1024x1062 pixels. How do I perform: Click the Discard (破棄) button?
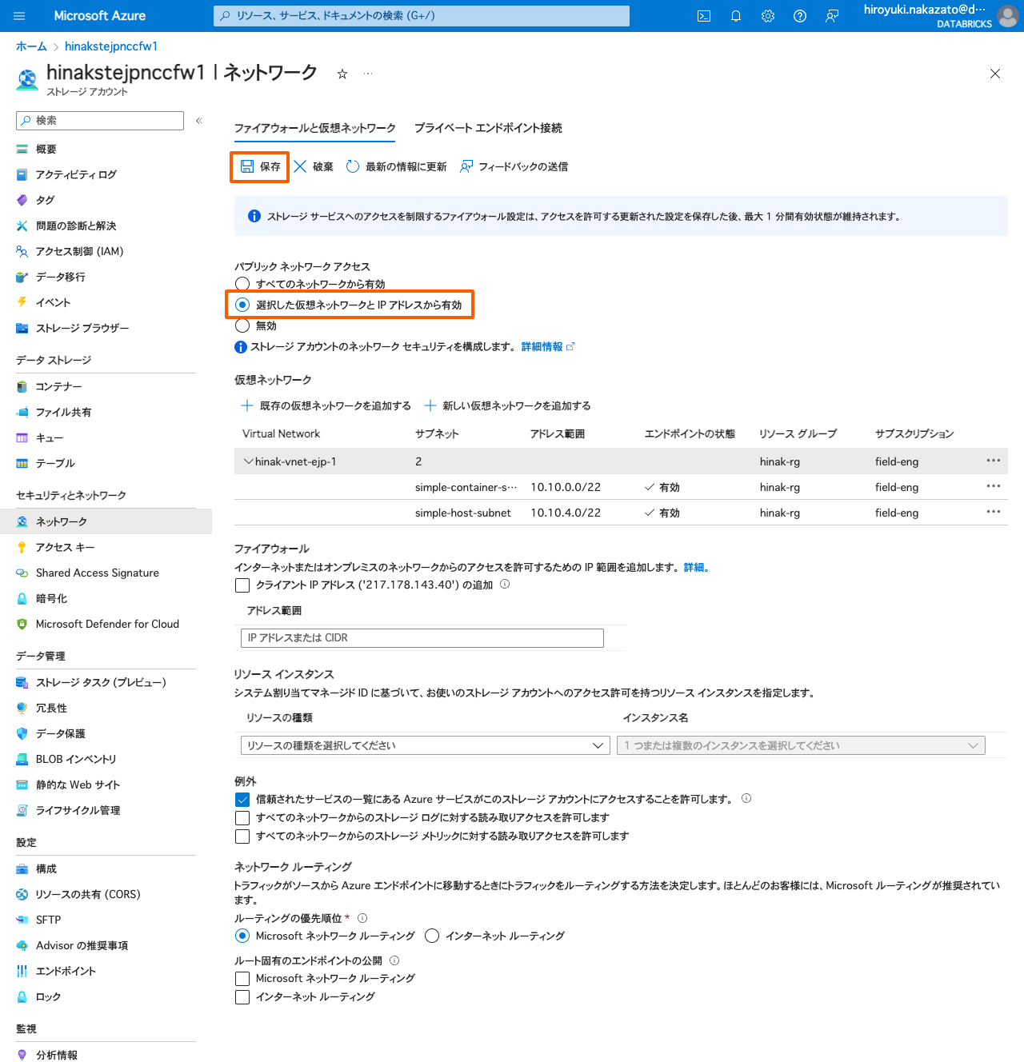[314, 166]
